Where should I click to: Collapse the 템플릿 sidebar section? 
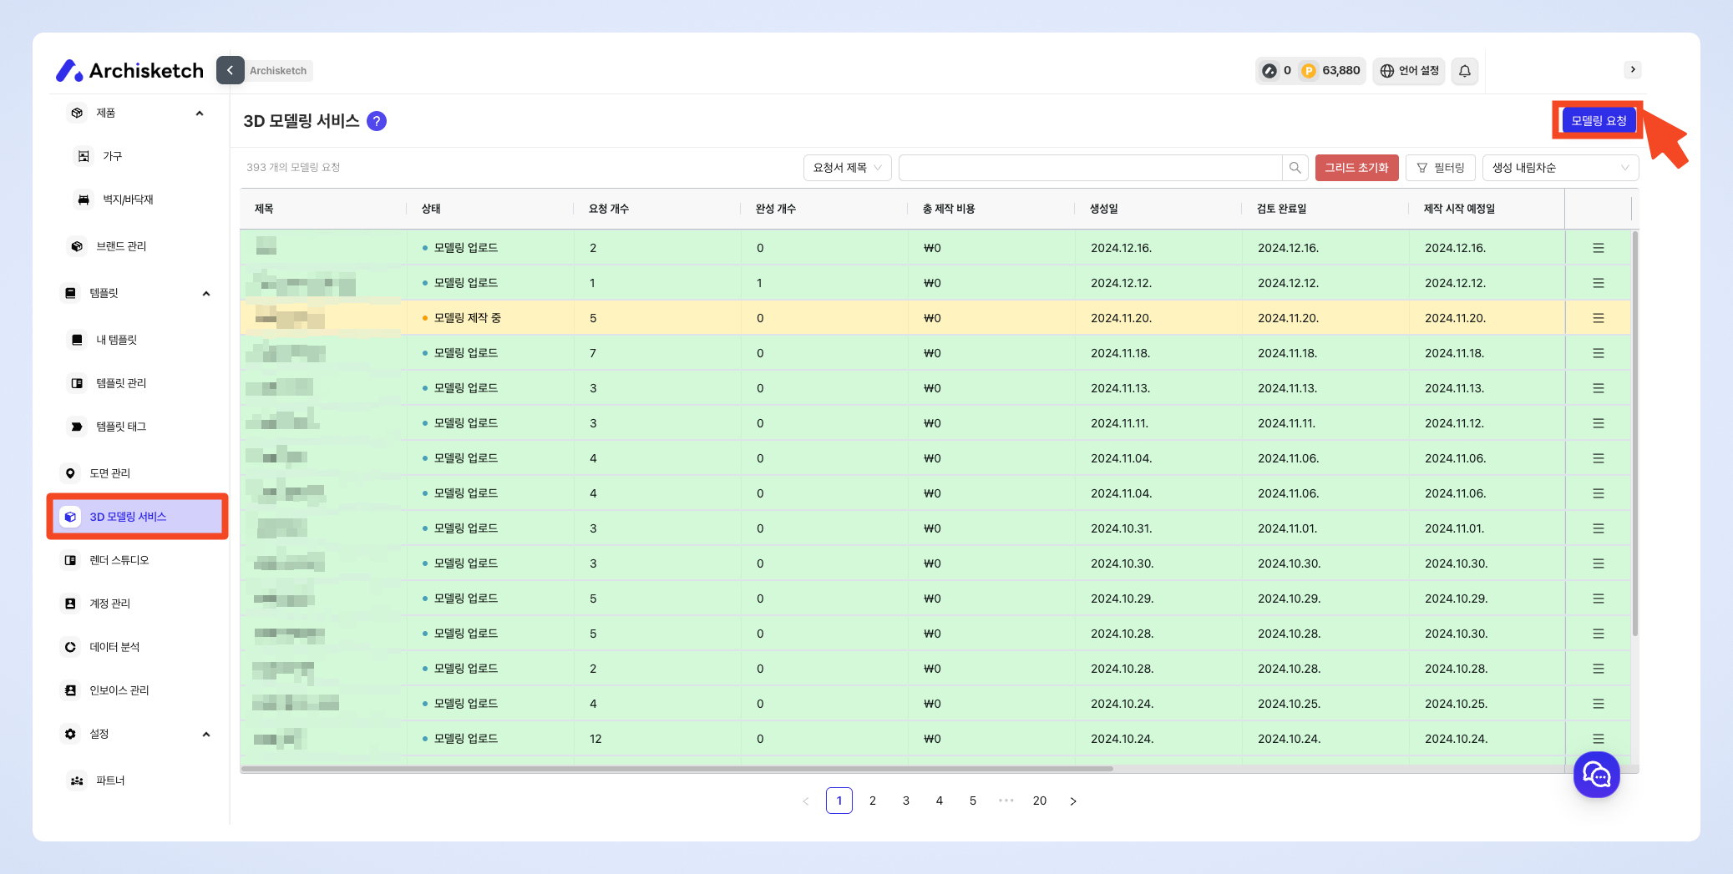pos(205,293)
